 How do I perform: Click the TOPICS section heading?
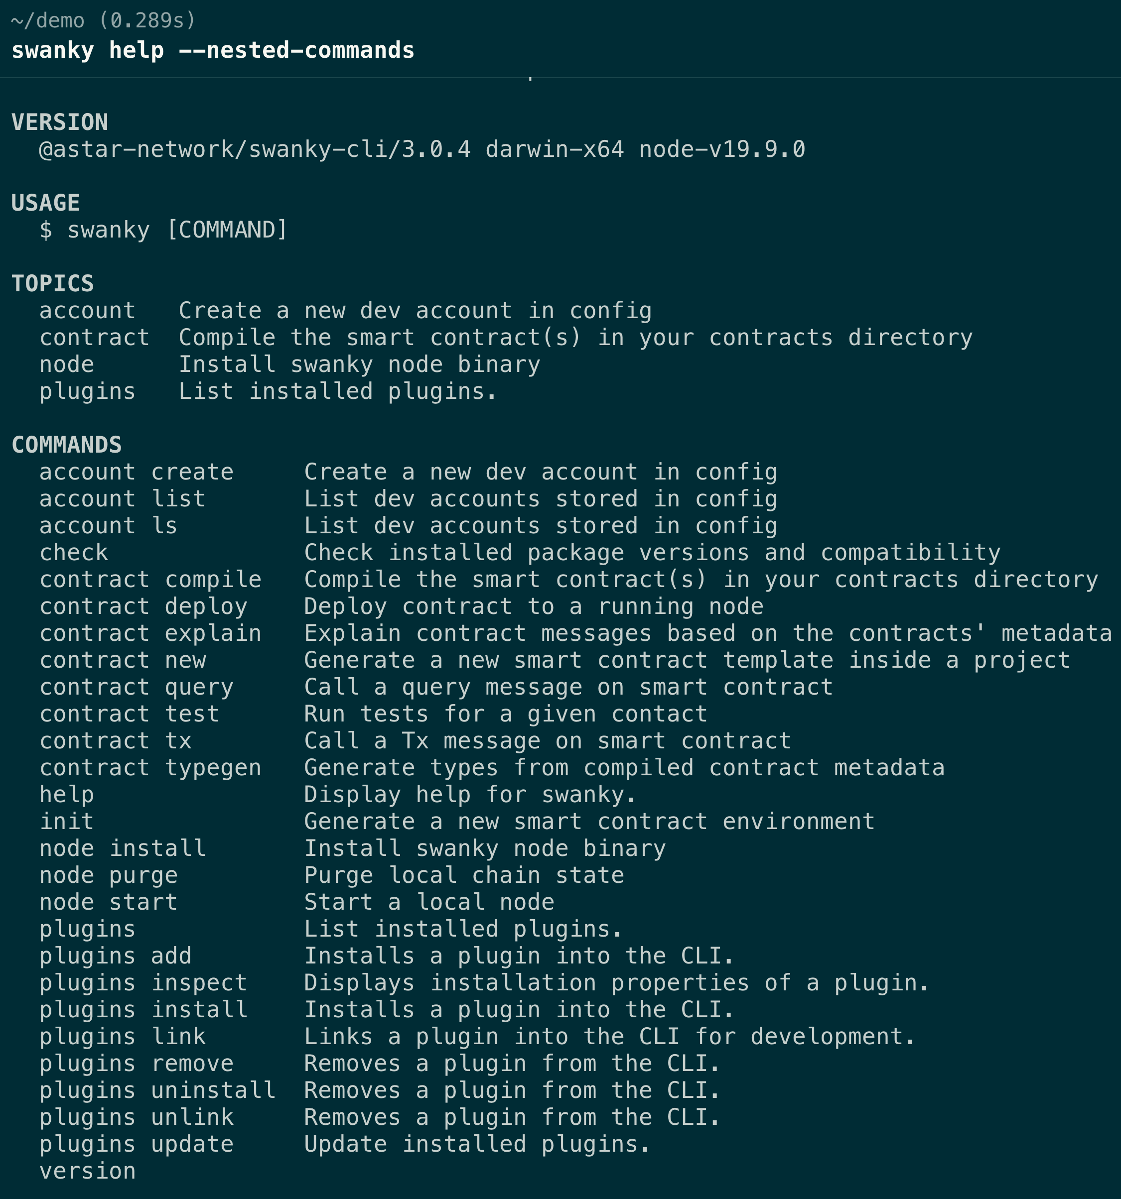(x=52, y=283)
